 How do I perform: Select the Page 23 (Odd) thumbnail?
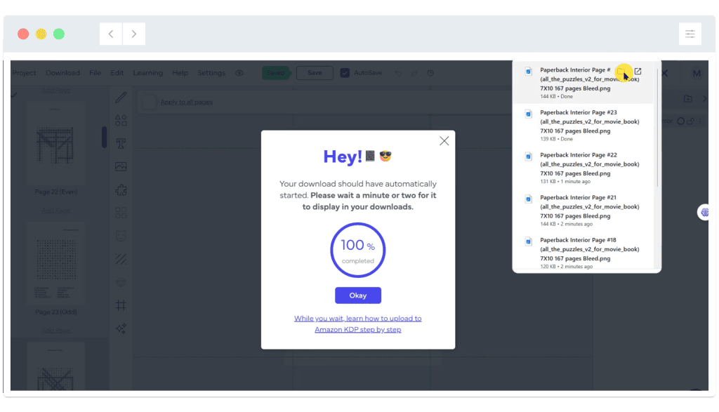(56, 263)
